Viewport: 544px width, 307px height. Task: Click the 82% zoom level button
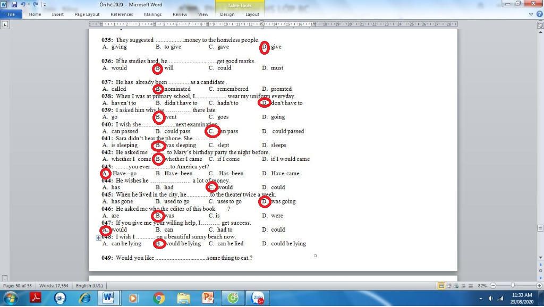[x=482, y=286]
